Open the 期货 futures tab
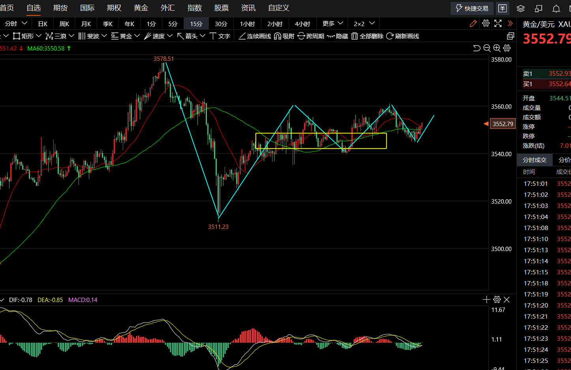This screenshot has height=370, width=571. (x=60, y=8)
